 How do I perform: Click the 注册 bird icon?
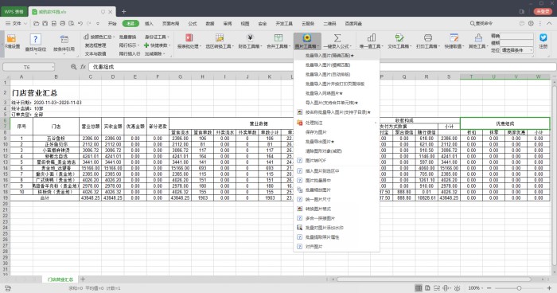coord(543,37)
